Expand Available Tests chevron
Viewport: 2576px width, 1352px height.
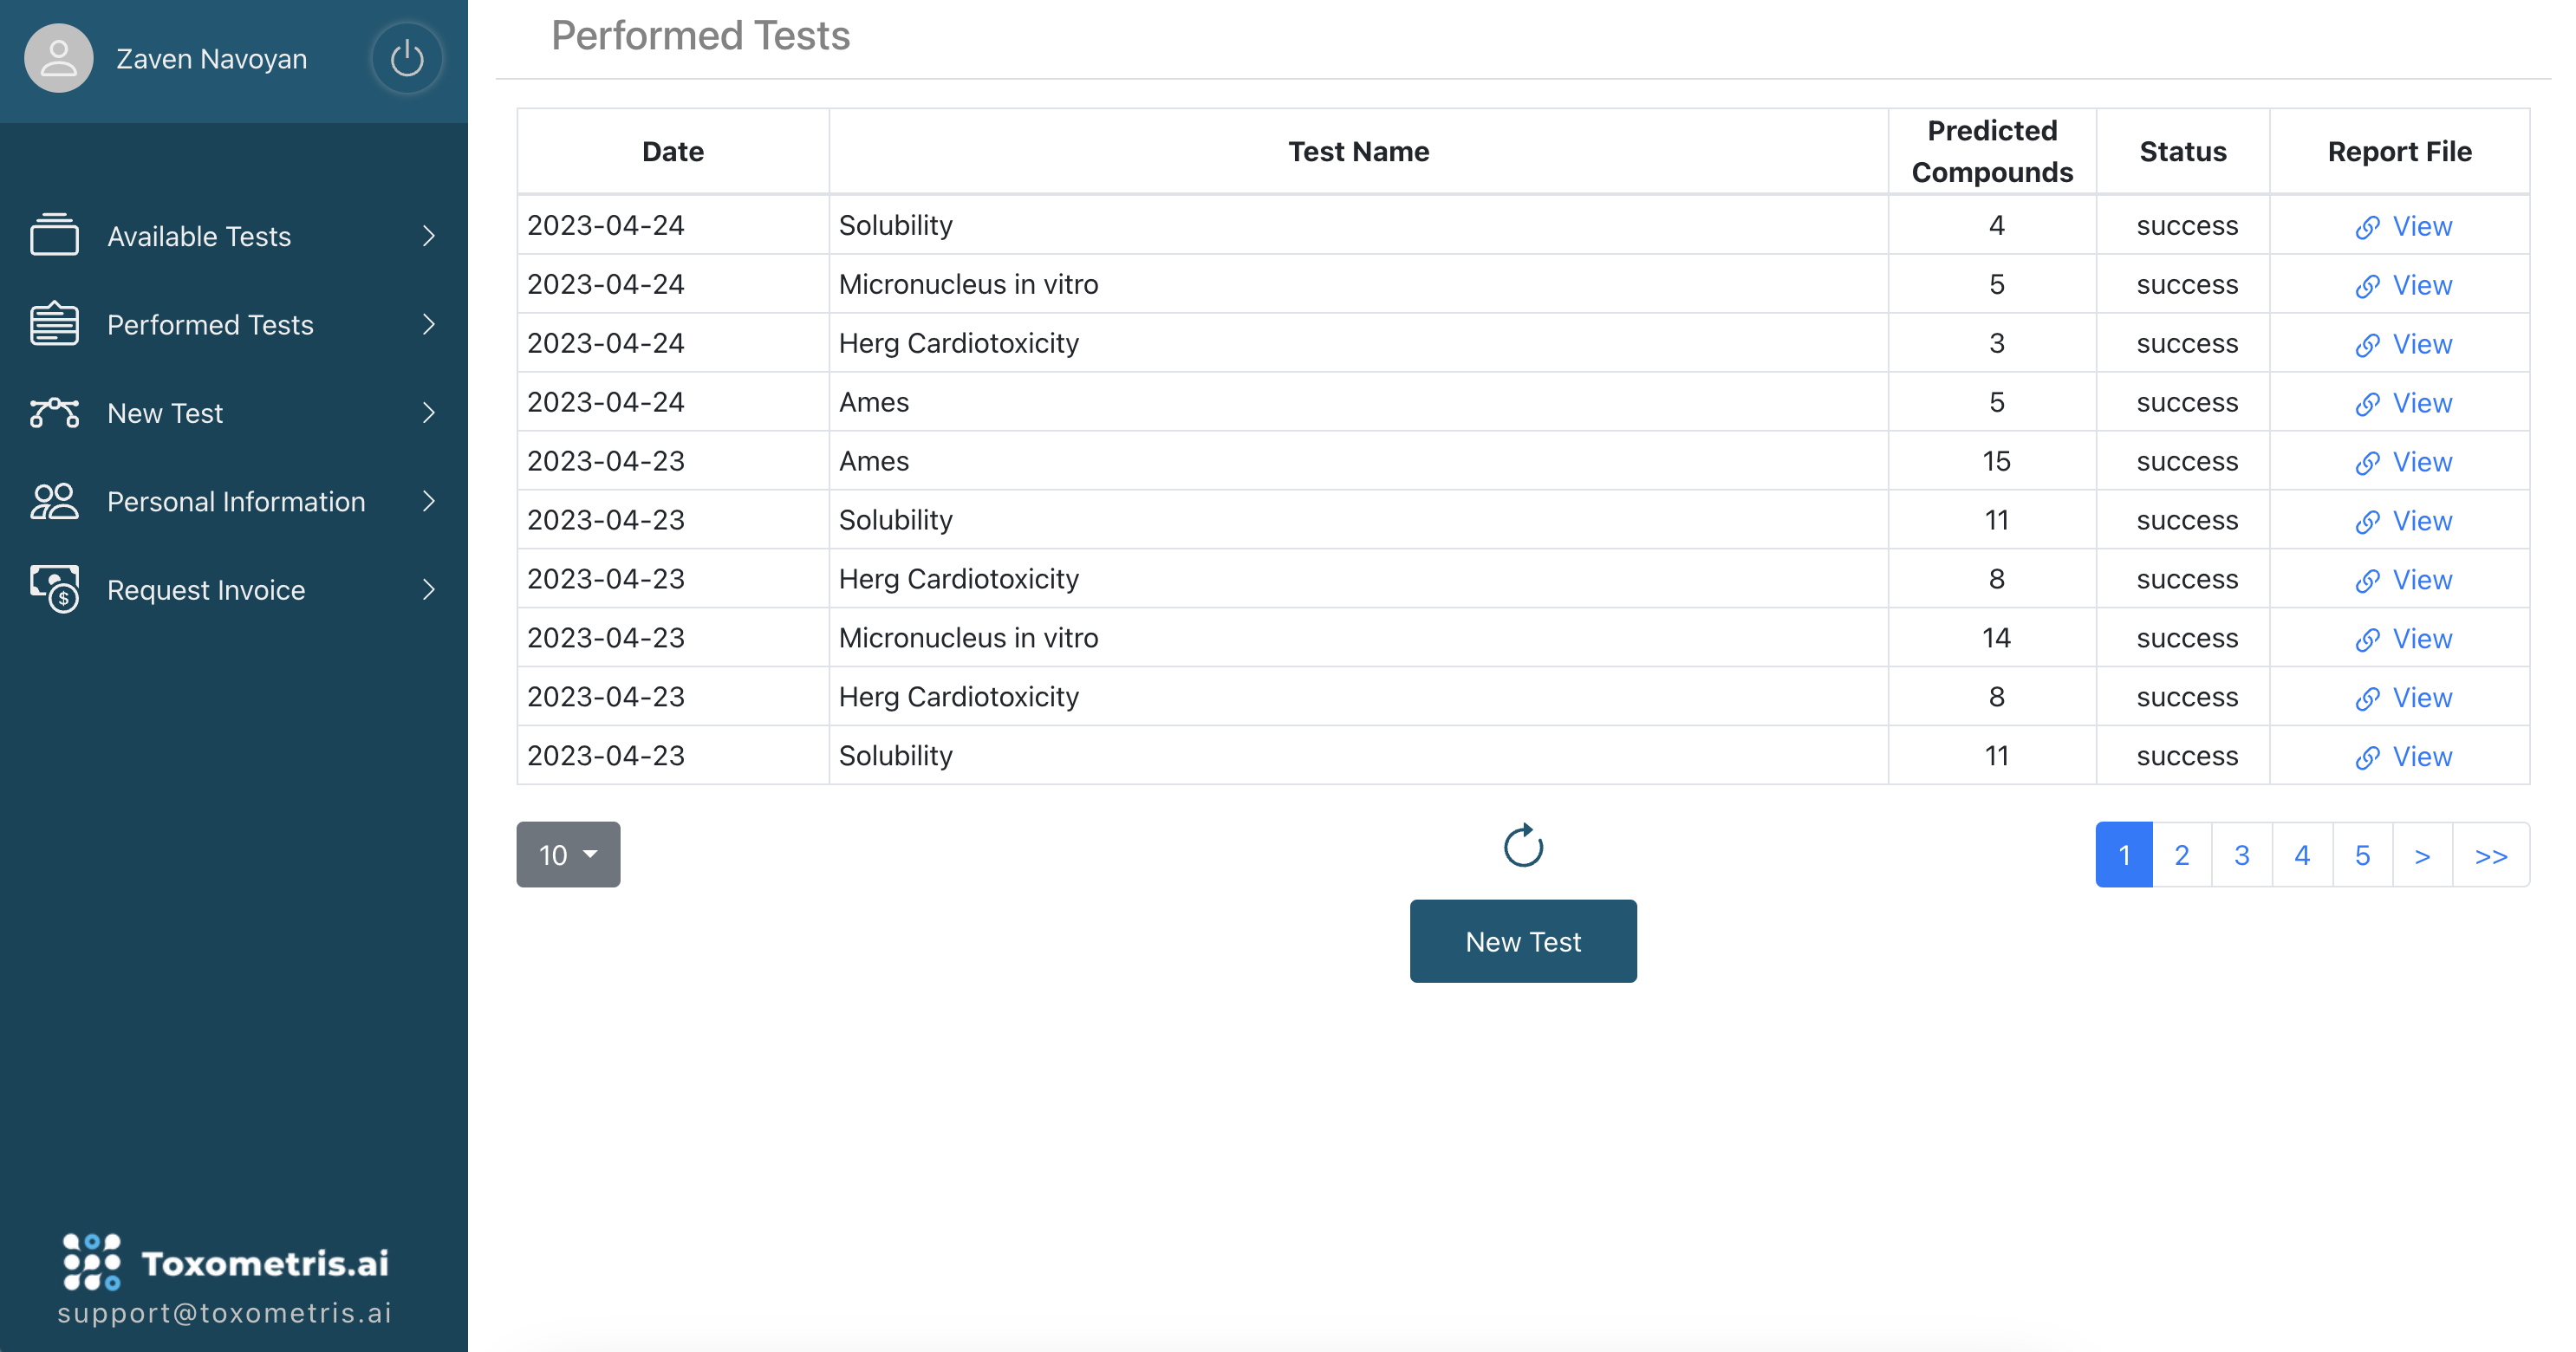(429, 235)
